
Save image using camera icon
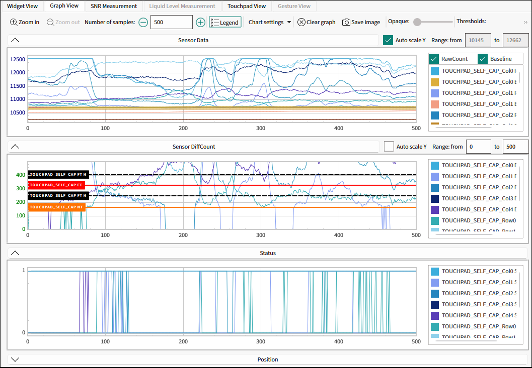(x=346, y=23)
